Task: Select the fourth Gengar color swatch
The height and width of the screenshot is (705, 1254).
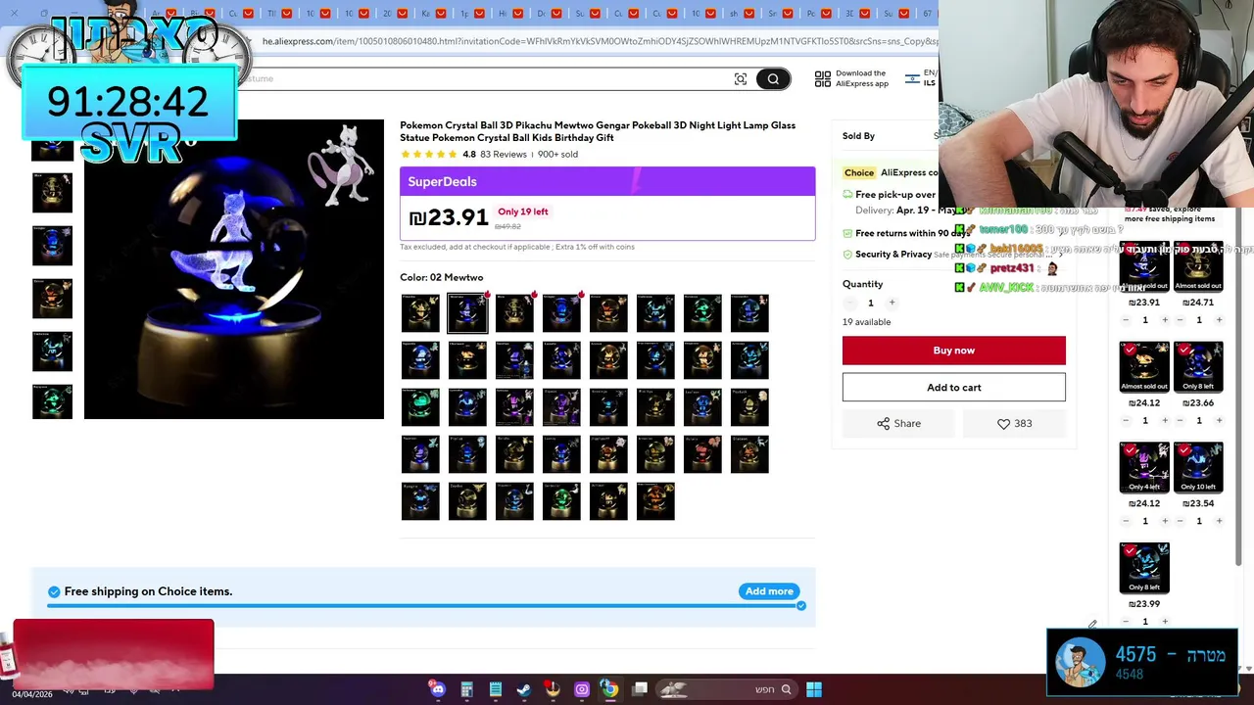Action: click(561, 312)
